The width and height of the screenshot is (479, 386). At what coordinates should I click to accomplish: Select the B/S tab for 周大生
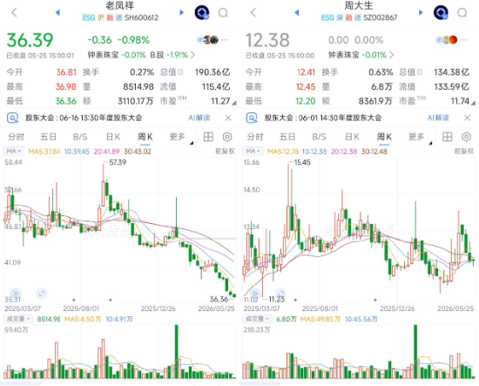click(x=319, y=137)
